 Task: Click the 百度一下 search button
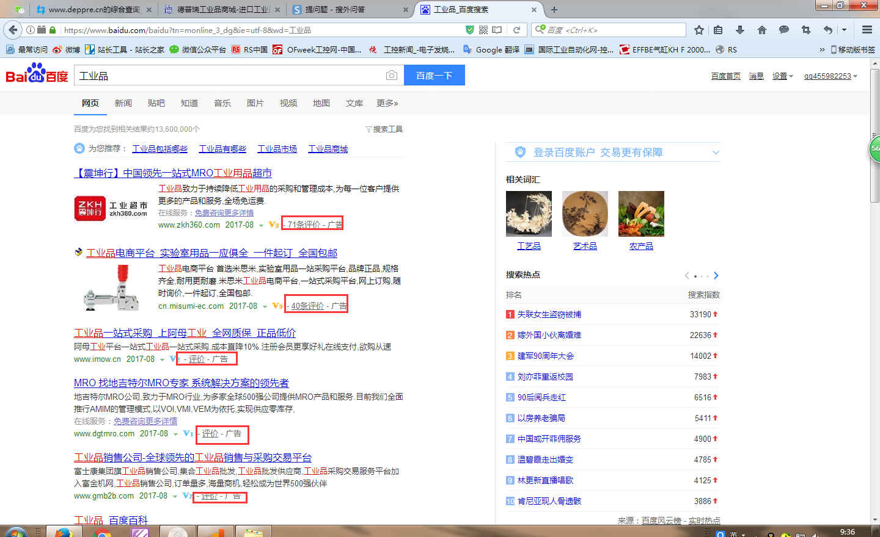click(435, 75)
